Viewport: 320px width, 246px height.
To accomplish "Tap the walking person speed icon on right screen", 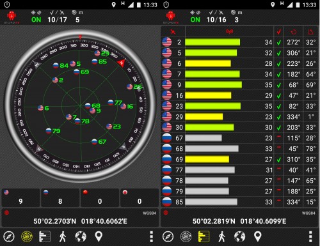I will coord(221,236).
